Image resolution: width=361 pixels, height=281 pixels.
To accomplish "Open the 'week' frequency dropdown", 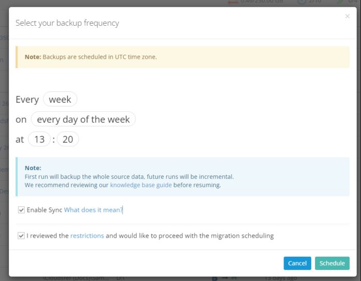I will point(60,99).
